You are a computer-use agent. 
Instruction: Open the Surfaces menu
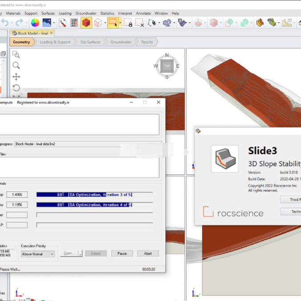point(48,13)
